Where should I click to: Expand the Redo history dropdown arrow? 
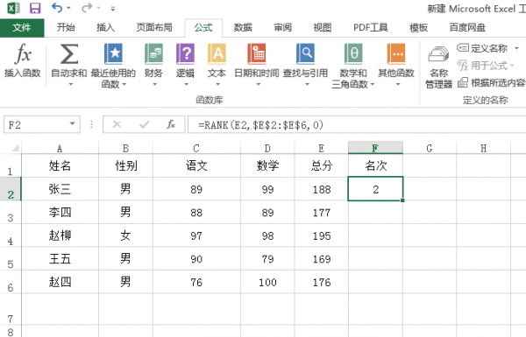pyautogui.click(x=98, y=8)
